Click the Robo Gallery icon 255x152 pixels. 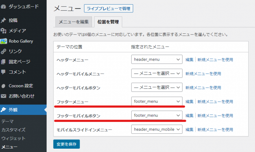point(4,41)
